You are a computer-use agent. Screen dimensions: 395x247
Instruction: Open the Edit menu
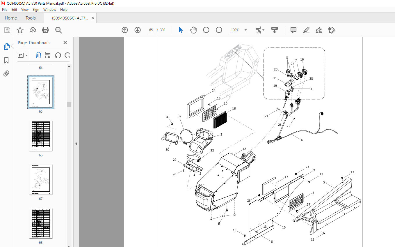14,10
